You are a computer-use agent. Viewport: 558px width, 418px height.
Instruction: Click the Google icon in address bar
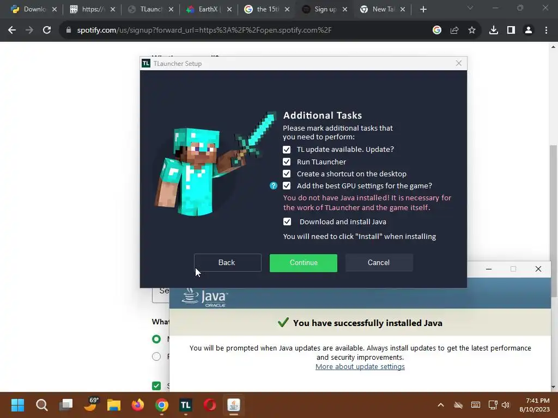coord(437,30)
